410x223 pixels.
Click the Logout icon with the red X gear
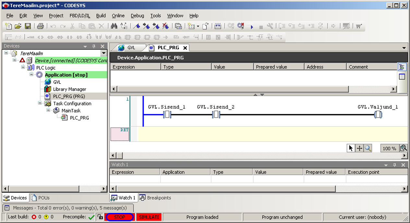click(x=240, y=26)
